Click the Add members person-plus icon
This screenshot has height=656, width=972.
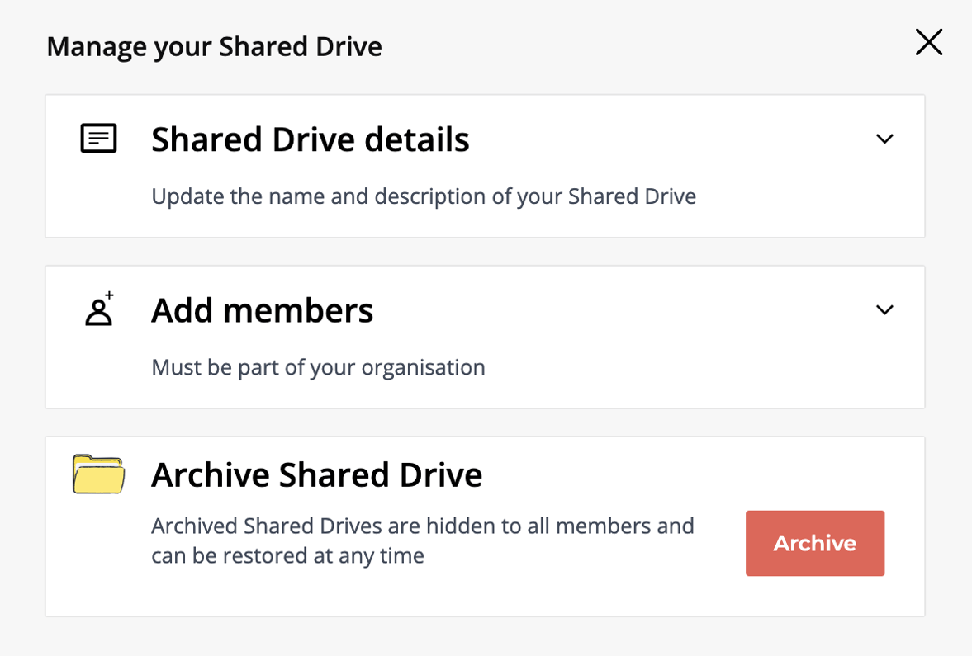(x=98, y=310)
